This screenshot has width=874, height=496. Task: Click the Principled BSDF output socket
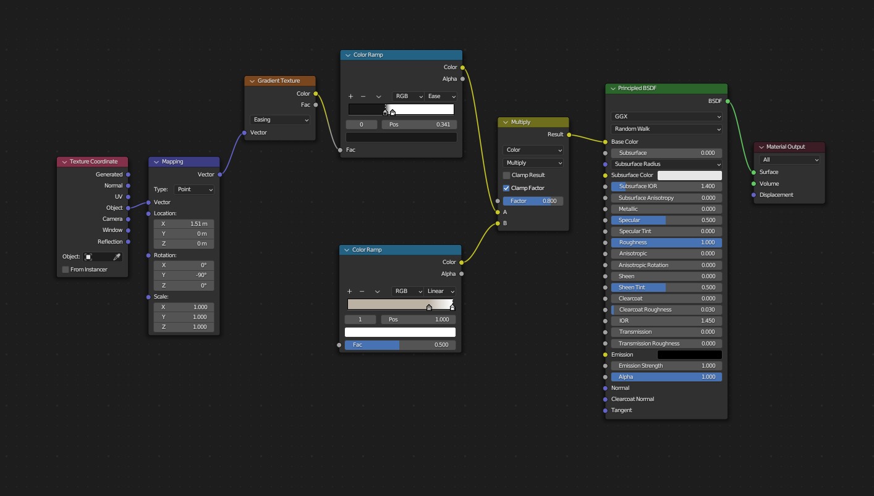tap(728, 101)
